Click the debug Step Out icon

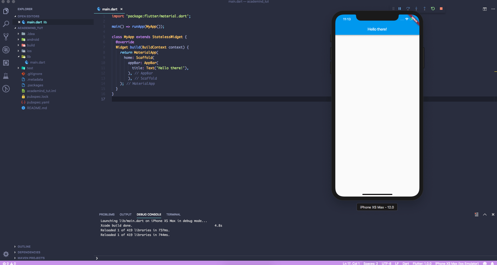point(425,9)
